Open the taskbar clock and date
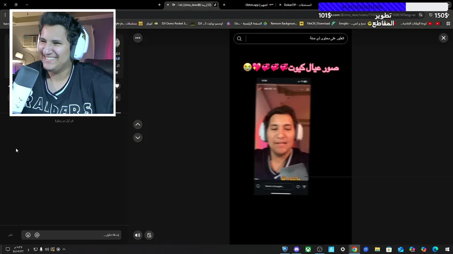453x254 pixels. [x=18, y=249]
